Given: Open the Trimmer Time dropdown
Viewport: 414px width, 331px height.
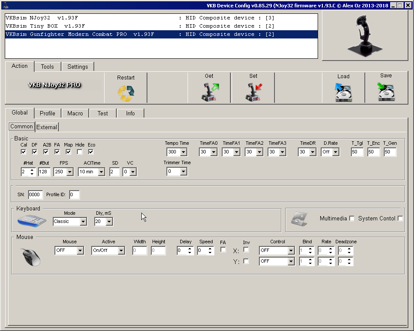Looking at the screenshot, I should (x=184, y=172).
